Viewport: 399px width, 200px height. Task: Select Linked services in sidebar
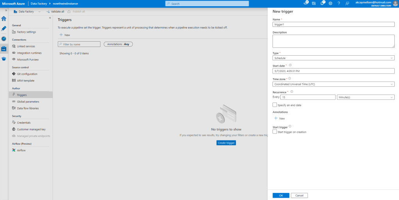click(26, 46)
